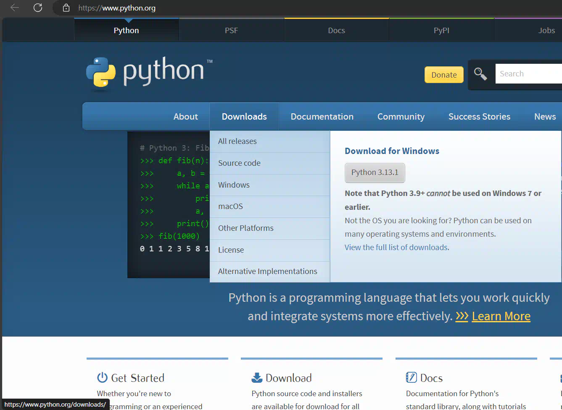Click the Get Started heading

[x=137, y=378]
